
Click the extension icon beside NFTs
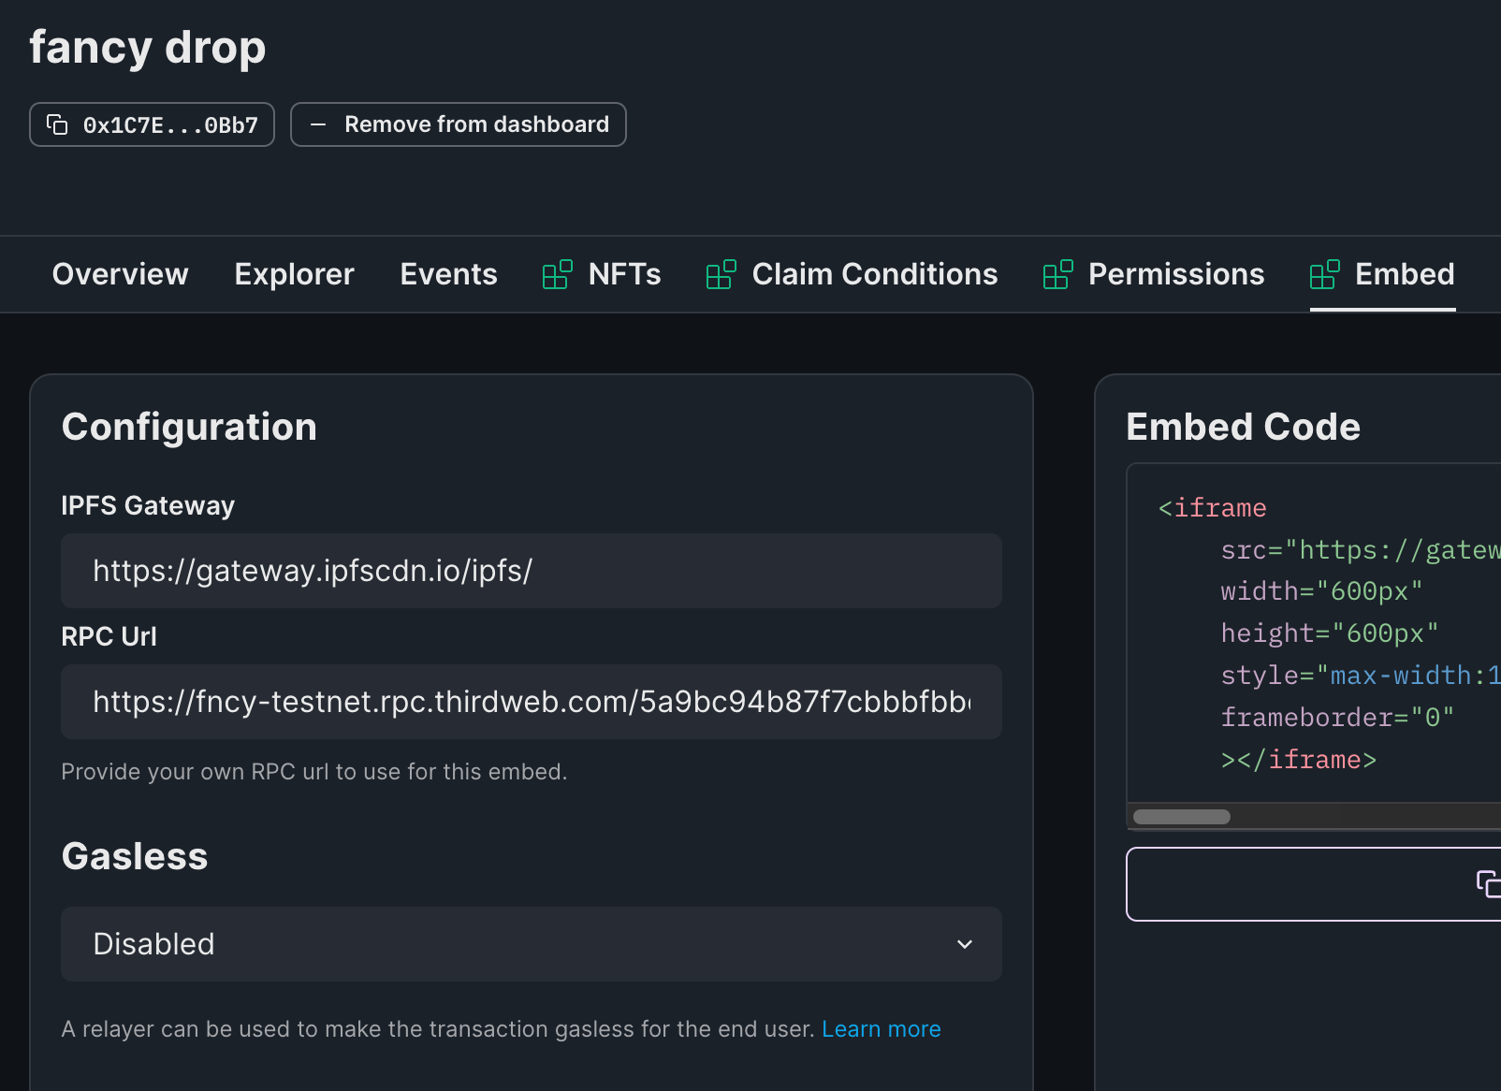(x=558, y=274)
